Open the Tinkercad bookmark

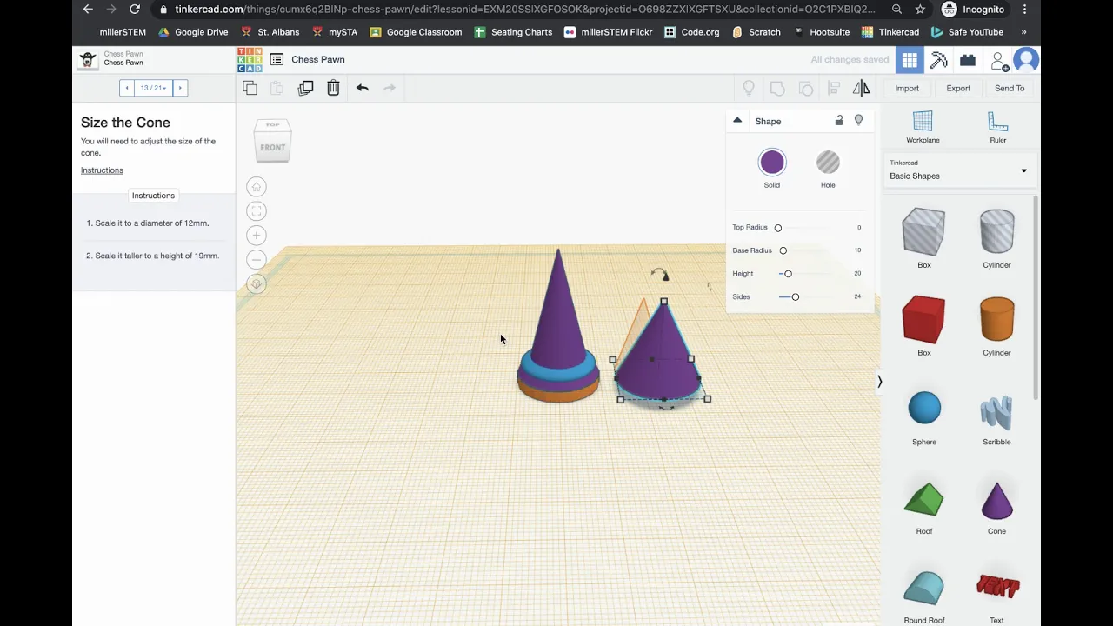890,32
